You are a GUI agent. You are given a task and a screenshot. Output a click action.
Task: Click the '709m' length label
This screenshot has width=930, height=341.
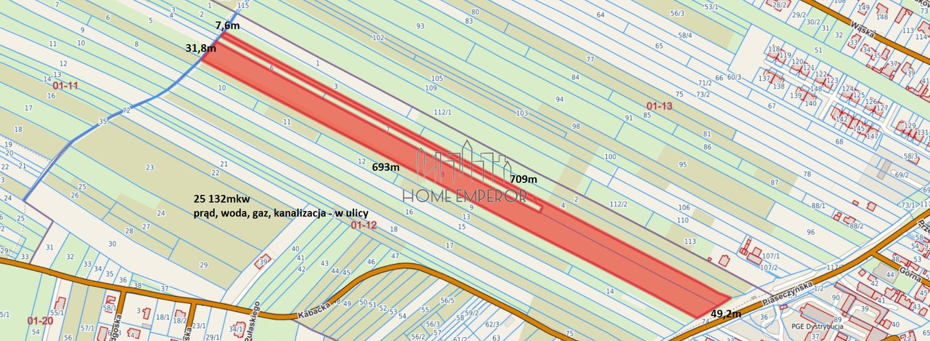(524, 179)
